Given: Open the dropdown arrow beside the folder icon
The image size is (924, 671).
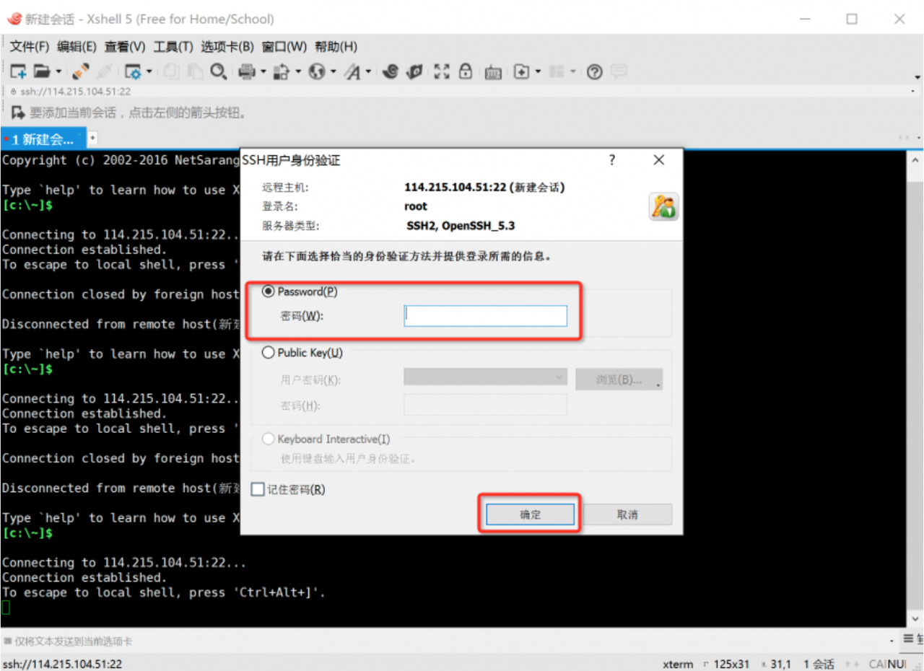Looking at the screenshot, I should (58, 71).
